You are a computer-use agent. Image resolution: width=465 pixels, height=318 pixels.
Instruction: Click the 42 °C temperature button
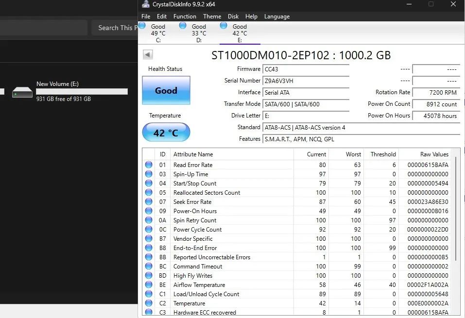click(166, 132)
